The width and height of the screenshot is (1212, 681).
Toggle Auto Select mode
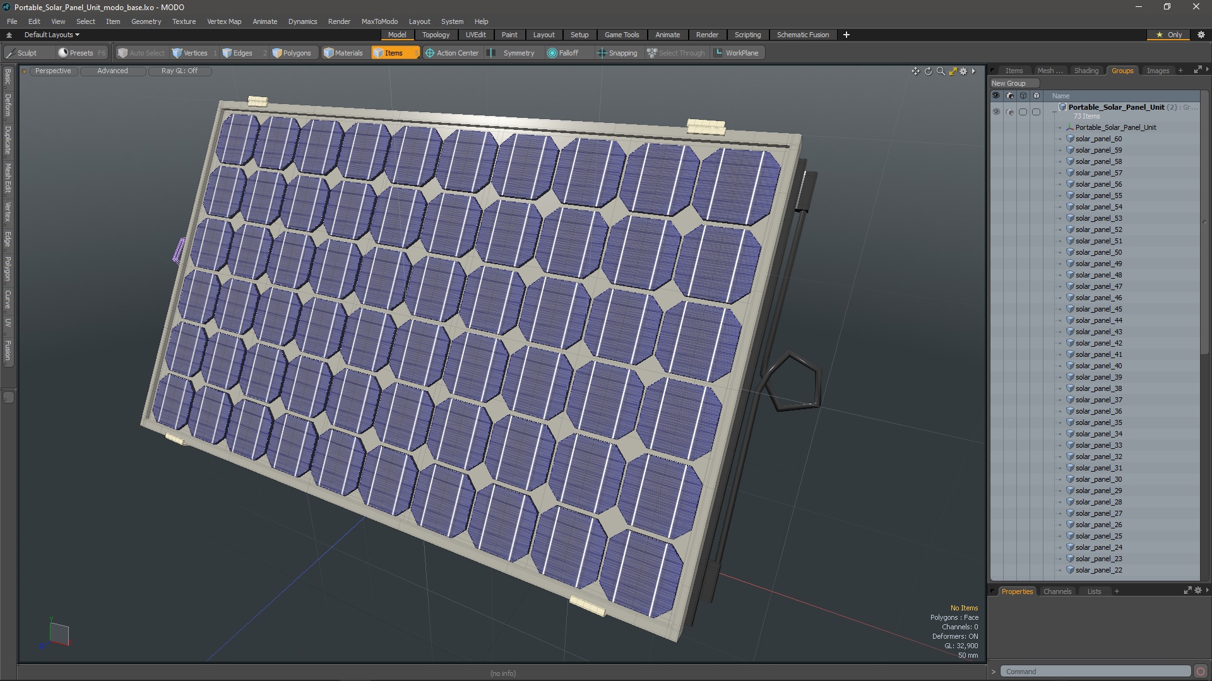coord(141,53)
